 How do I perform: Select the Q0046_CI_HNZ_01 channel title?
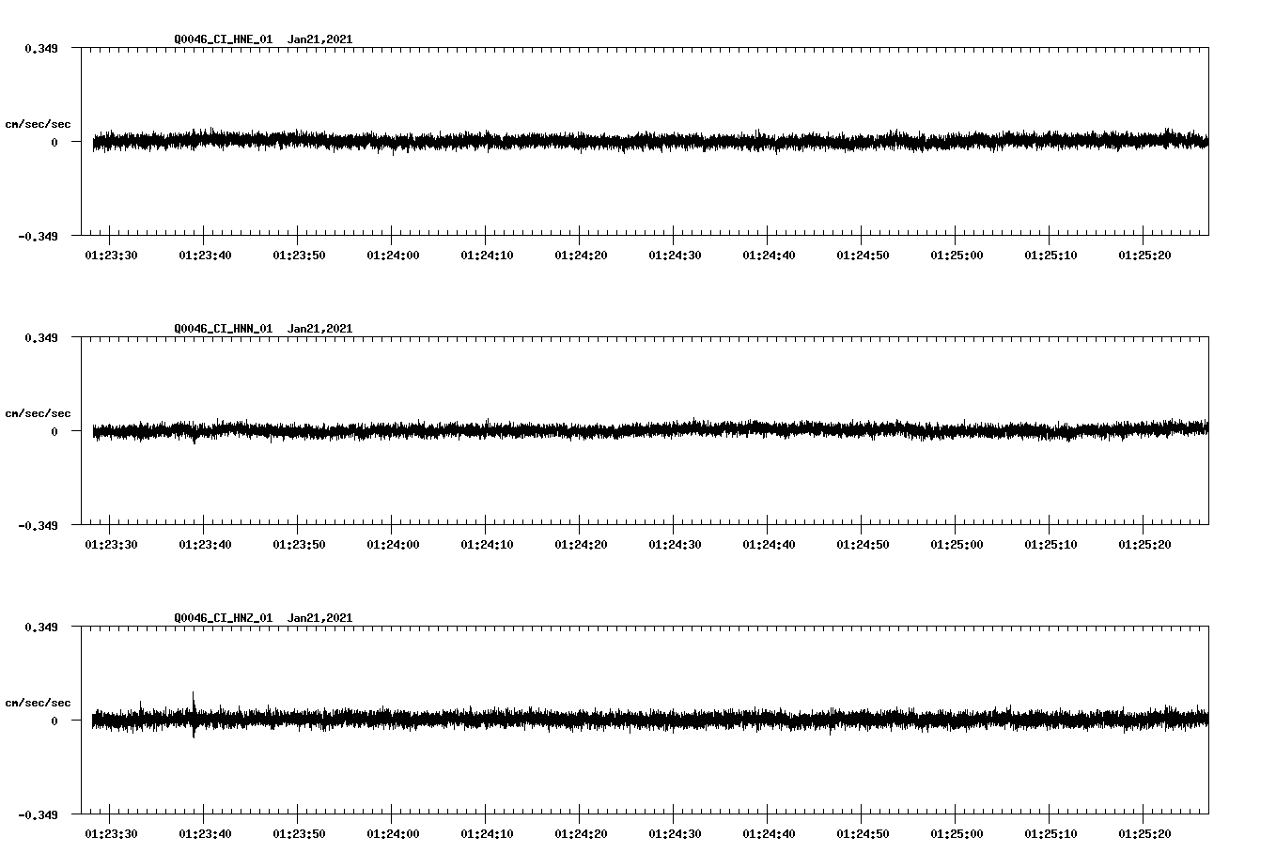pyautogui.click(x=222, y=618)
